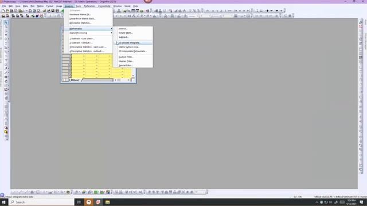
Task: Open the Image menu
Action: (x=59, y=6)
